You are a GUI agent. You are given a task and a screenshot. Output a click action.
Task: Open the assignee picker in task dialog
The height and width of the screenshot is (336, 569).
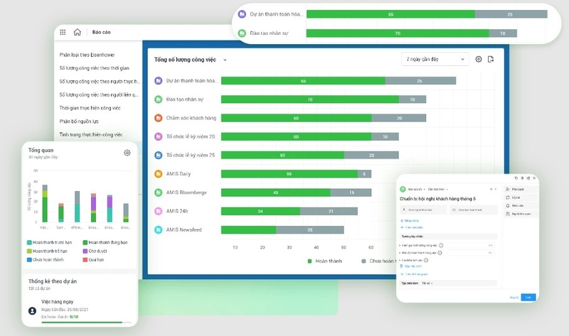pyautogui.click(x=423, y=210)
